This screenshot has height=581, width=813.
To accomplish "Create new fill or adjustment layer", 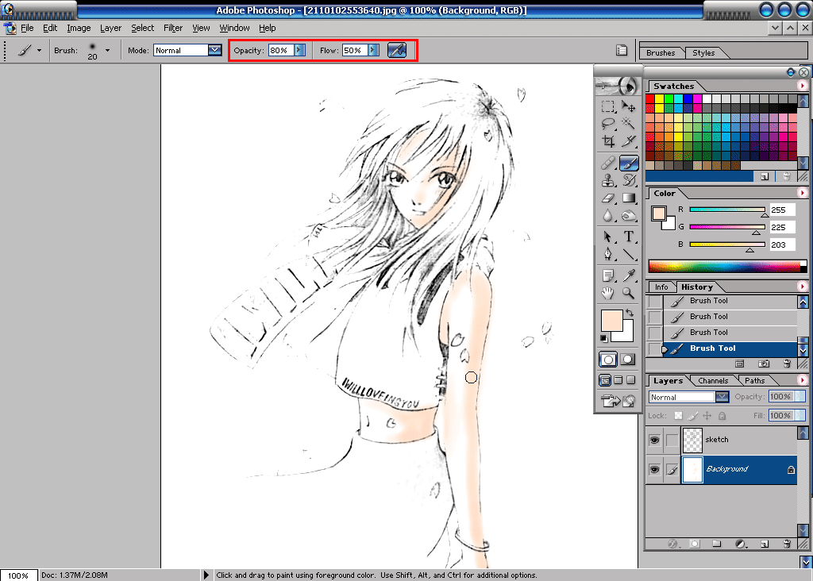I will point(741,544).
